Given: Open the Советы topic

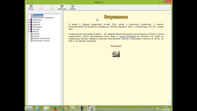Looking at the screenshot, I should (x=36, y=34).
